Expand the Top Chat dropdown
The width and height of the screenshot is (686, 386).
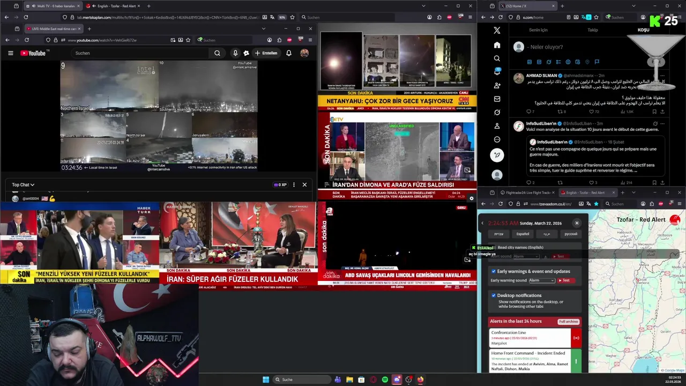tap(23, 184)
